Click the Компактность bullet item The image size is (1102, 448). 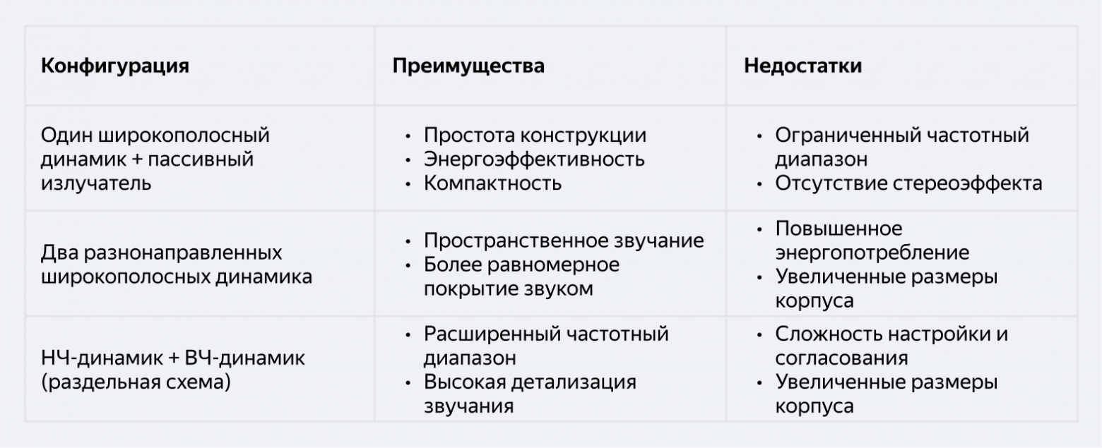492,183
